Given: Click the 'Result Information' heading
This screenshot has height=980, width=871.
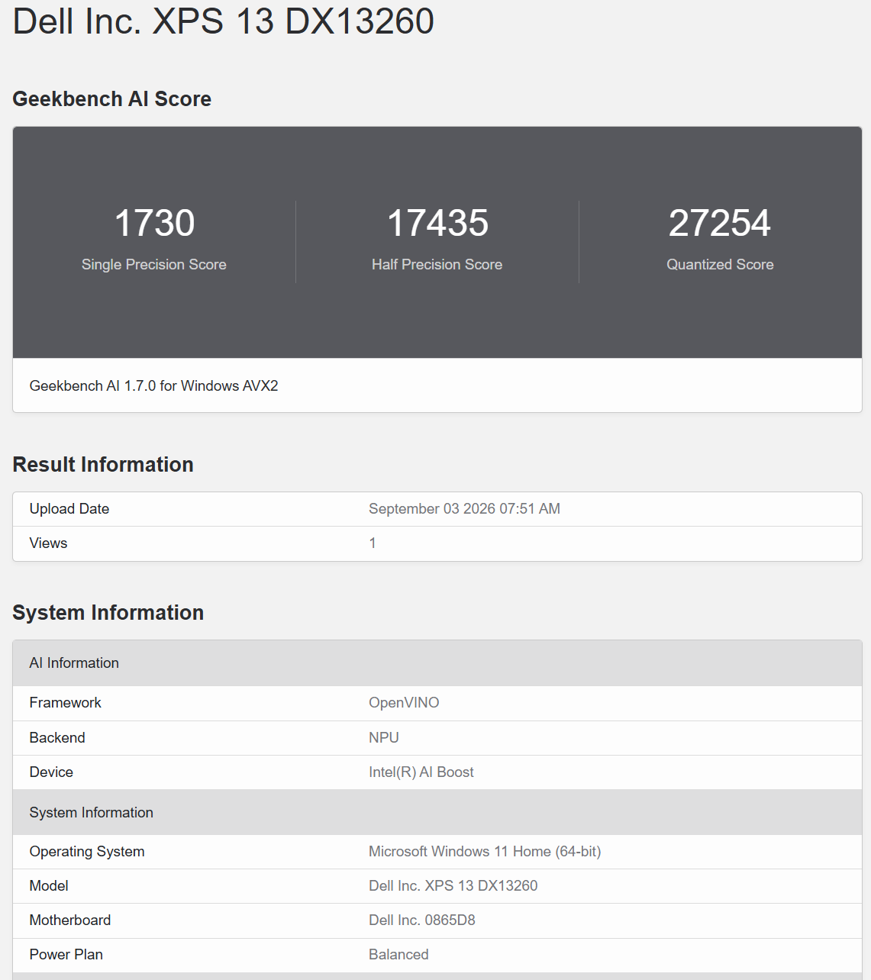Looking at the screenshot, I should point(103,465).
